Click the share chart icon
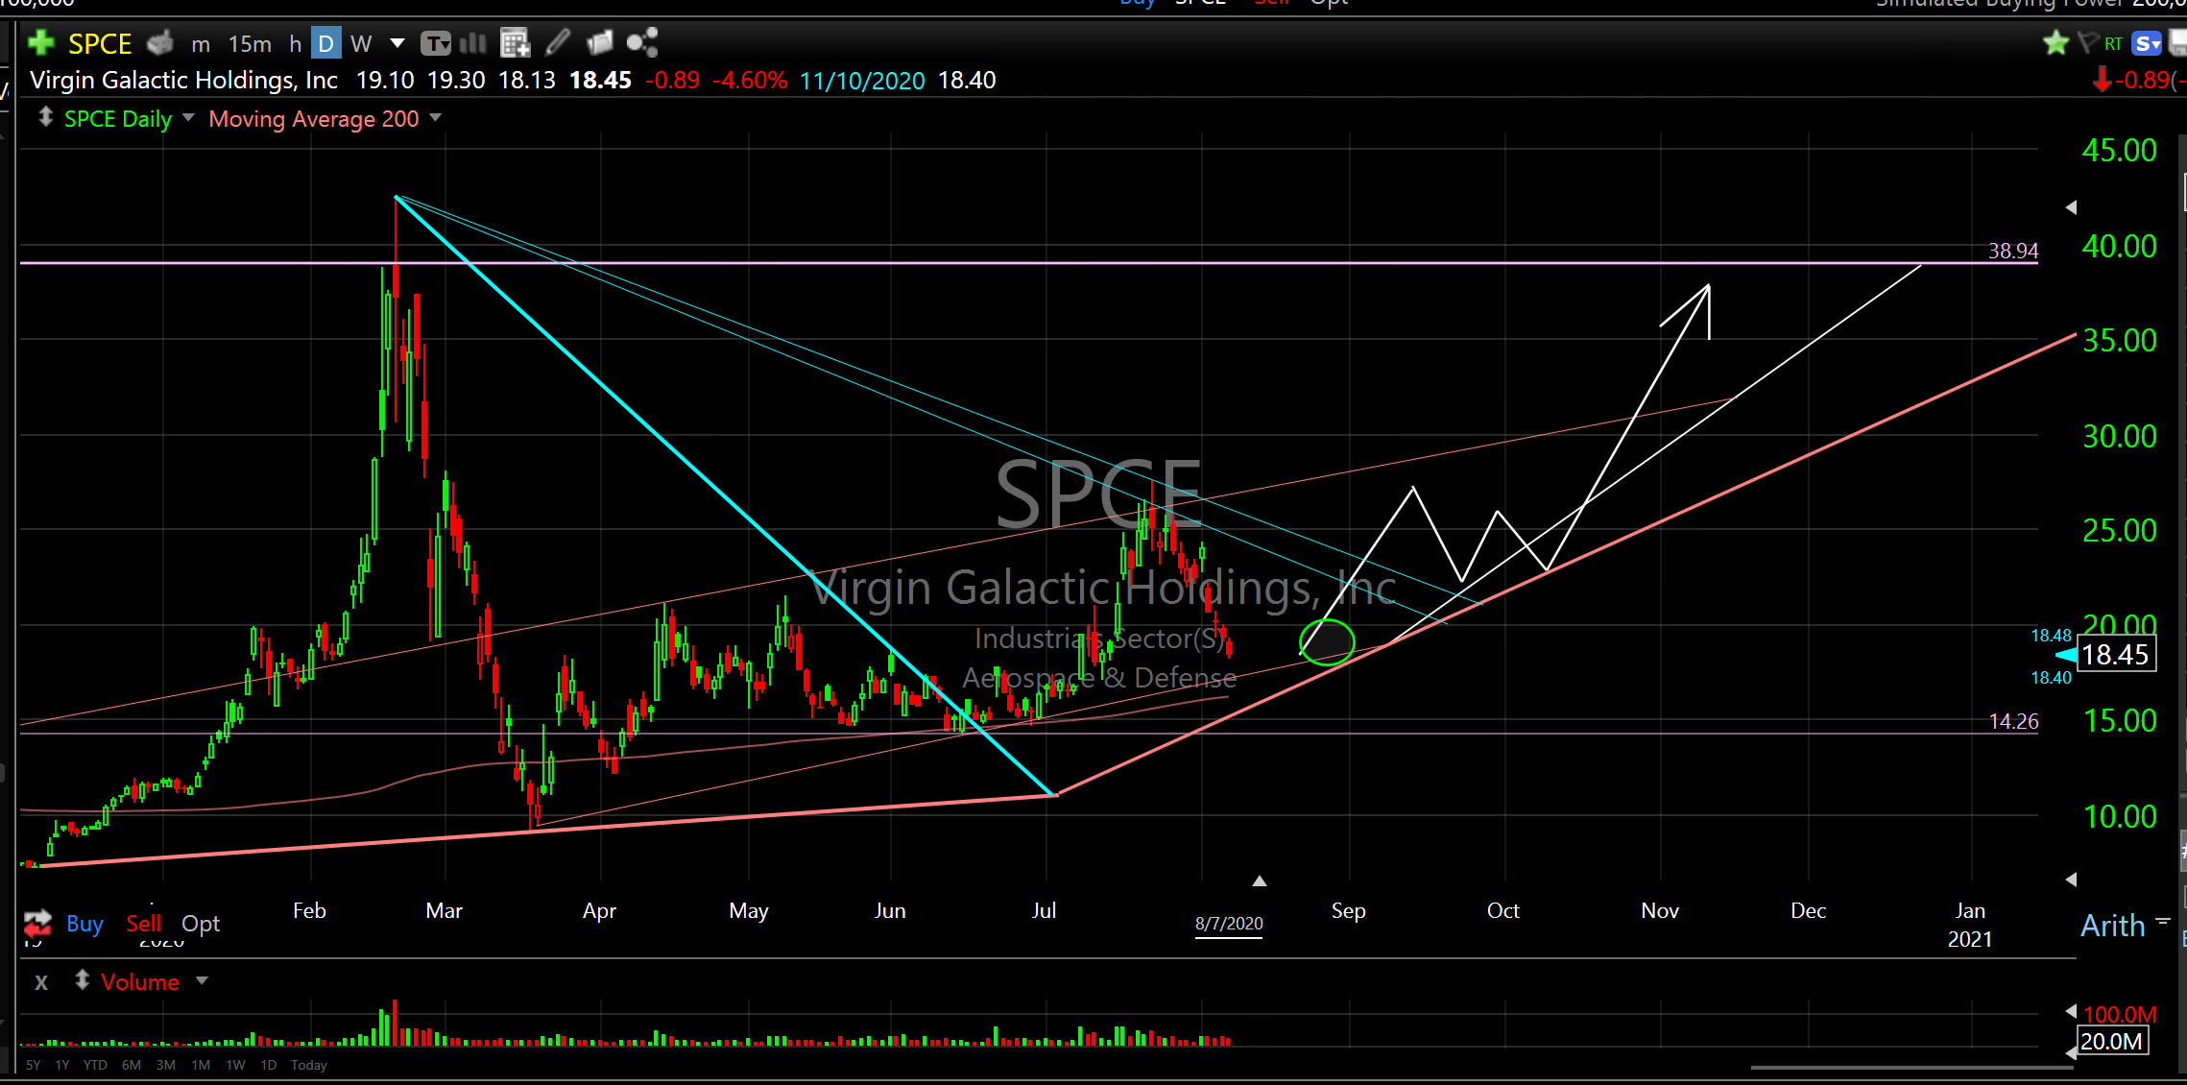 tap(642, 43)
